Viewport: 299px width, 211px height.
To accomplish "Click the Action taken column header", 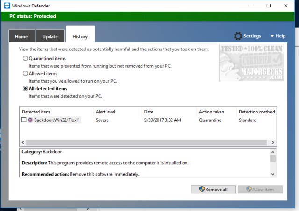I will (216, 112).
